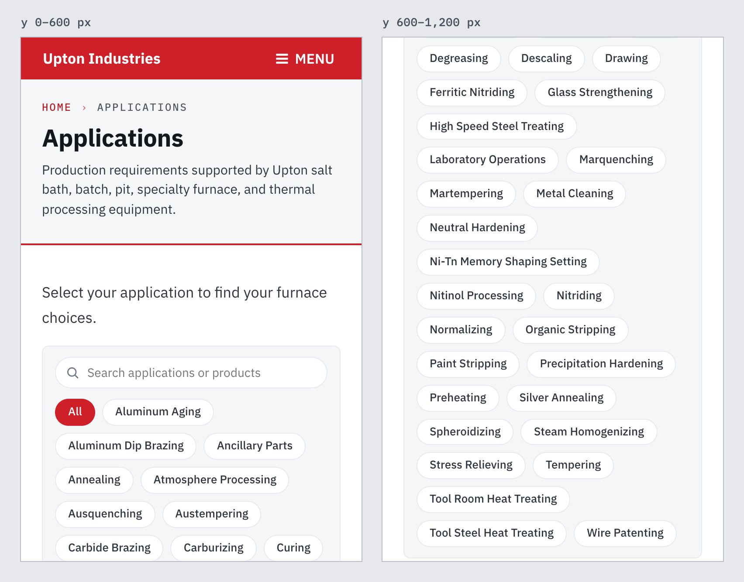Select the Ausquenching chip
This screenshot has width=744, height=582.
(105, 514)
